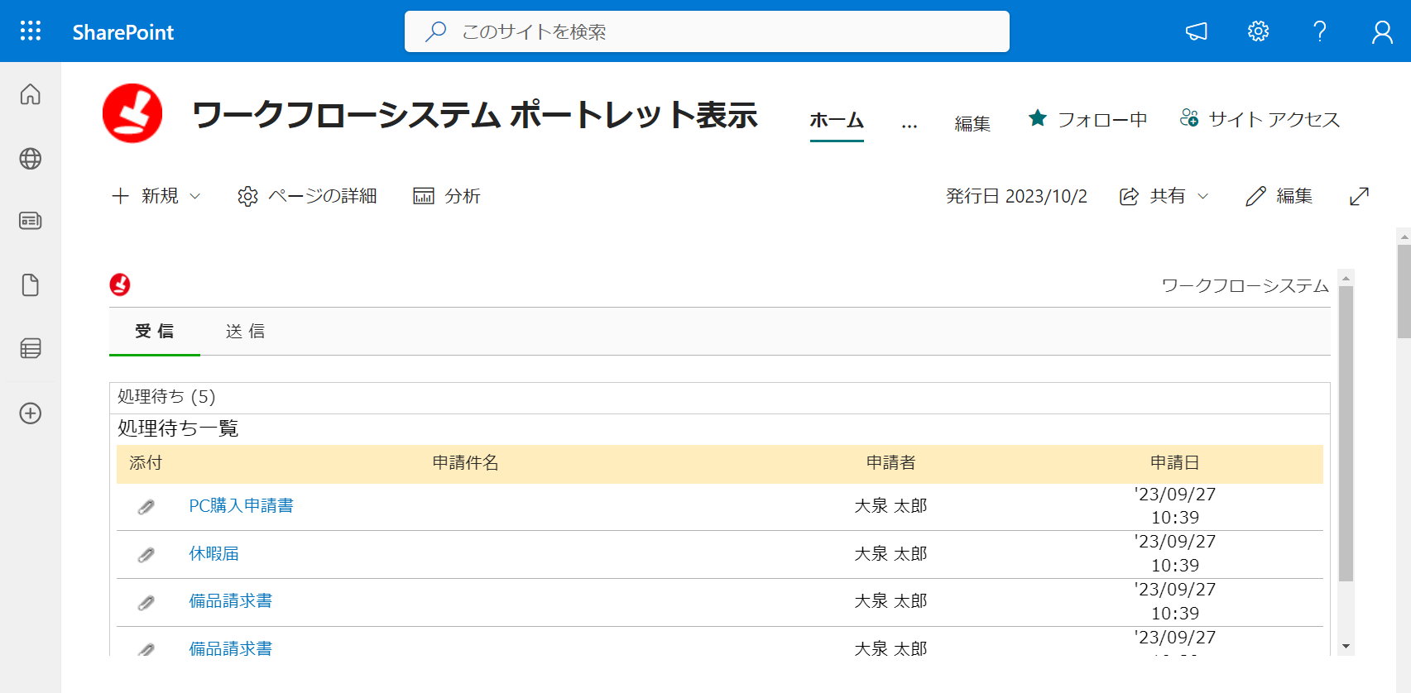Click the pencil 編集 button in command bar
Viewport: 1411px width, 693px height.
[1279, 196]
